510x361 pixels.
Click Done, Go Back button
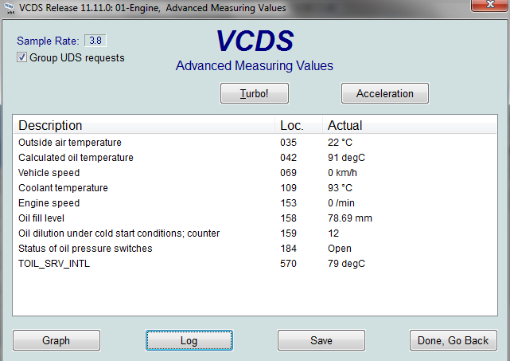pyautogui.click(x=453, y=340)
